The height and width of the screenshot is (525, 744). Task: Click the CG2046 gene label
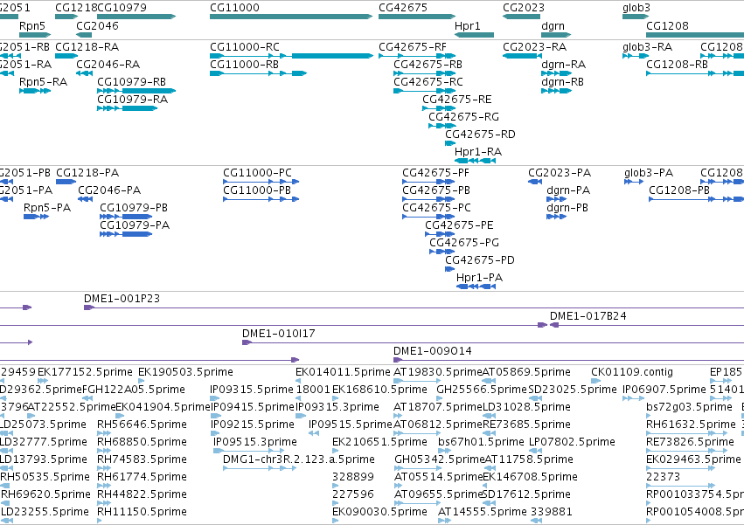click(x=97, y=25)
